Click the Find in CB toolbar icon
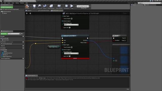 click(x=39, y=6)
